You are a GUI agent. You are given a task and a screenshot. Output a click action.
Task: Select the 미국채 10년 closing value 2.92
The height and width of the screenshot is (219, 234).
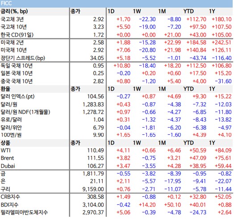coord(98,50)
